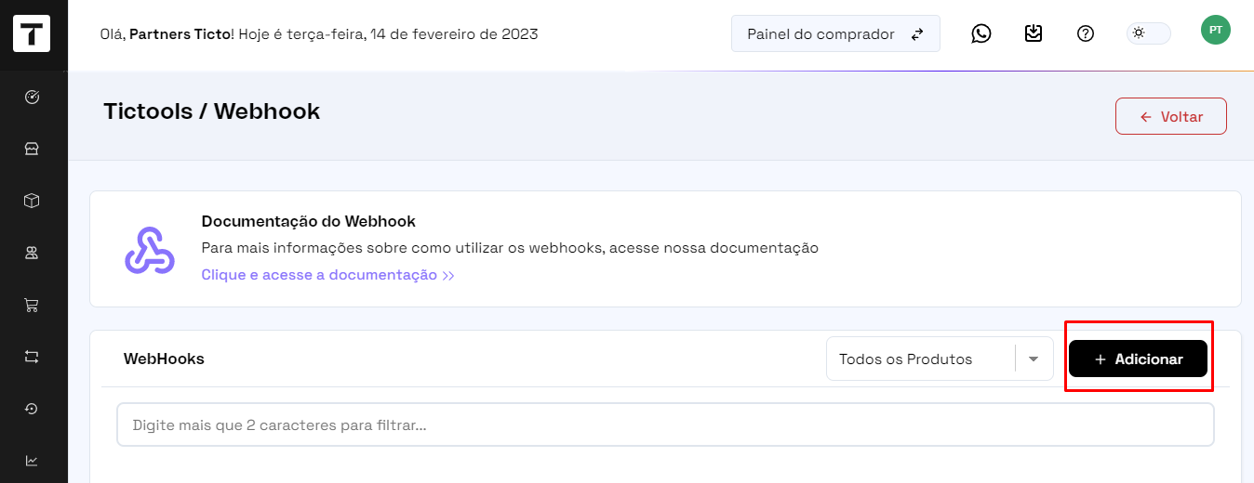Open the store icon in sidebar
1254x483 pixels.
32,149
